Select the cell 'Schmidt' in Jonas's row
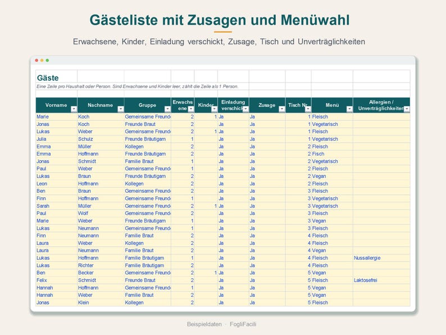This screenshot has height=335, width=446. pos(101,161)
